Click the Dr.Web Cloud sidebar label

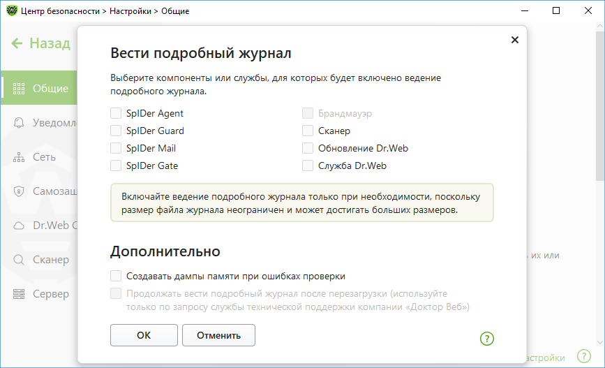[55, 226]
